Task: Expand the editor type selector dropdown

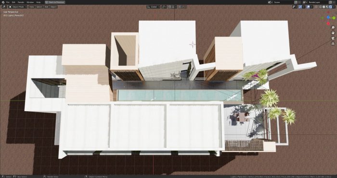Action: (4, 7)
